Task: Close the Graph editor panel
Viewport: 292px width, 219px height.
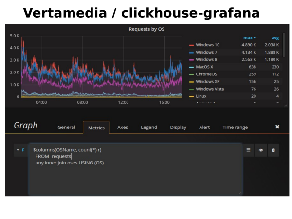Action: [277, 127]
